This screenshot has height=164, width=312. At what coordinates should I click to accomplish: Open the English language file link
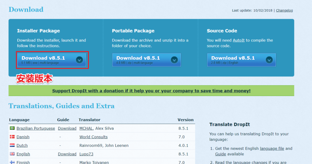272,148
